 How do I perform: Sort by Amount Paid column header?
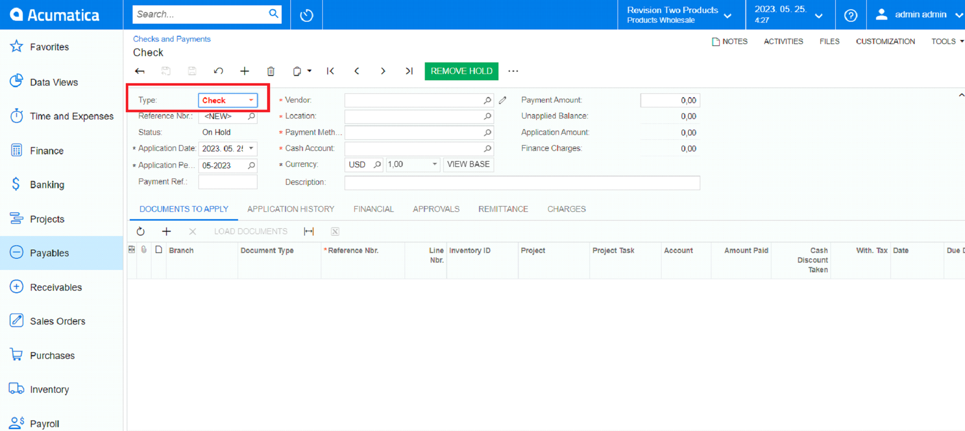tap(746, 251)
